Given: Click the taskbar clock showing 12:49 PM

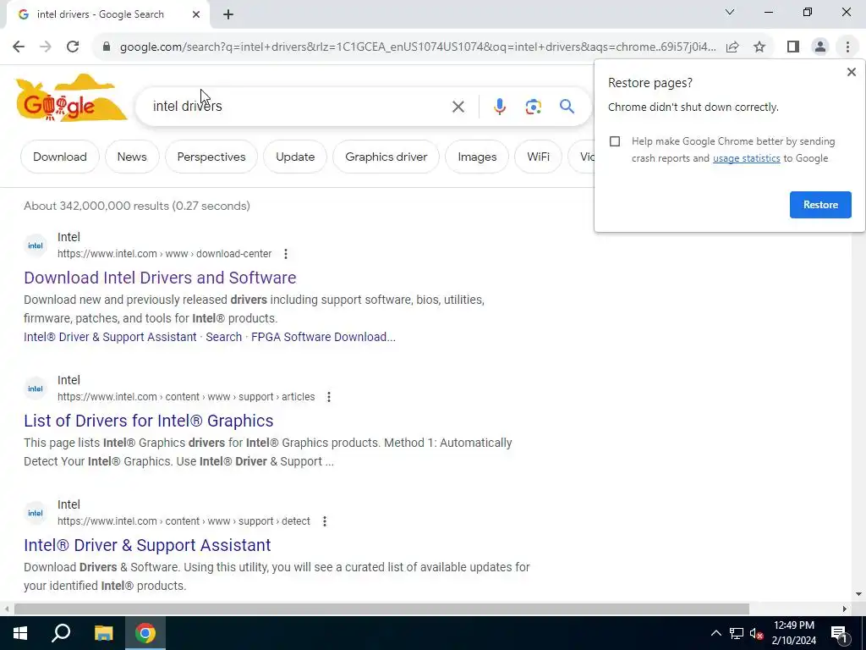Looking at the screenshot, I should coord(793,633).
